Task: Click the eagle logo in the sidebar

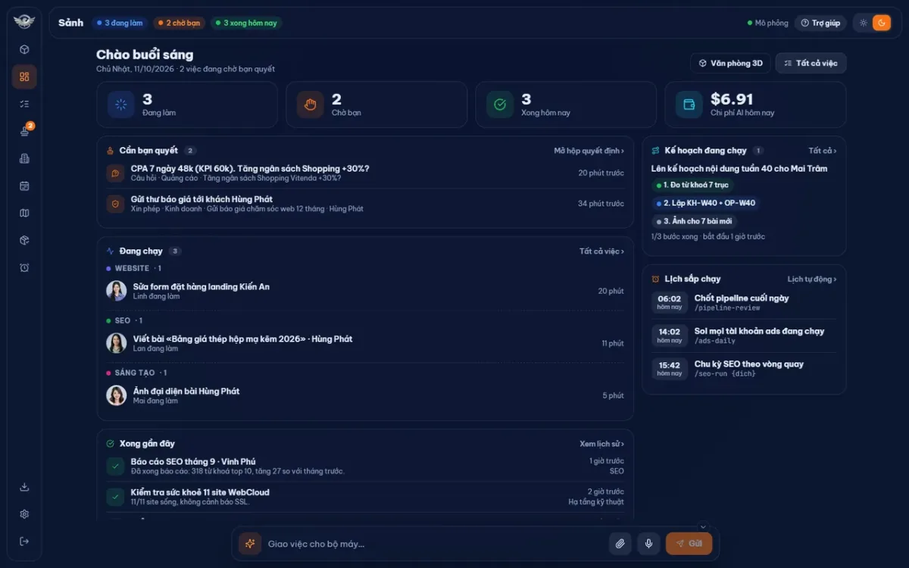Action: 24,22
